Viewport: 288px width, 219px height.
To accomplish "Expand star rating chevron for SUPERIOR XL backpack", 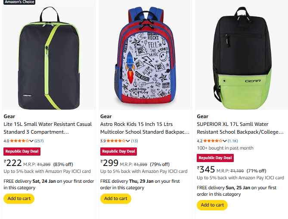I will [x=225, y=141].
